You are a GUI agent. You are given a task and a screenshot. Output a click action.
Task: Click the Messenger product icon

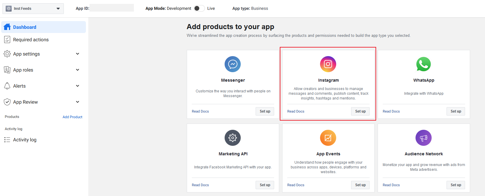pyautogui.click(x=233, y=64)
